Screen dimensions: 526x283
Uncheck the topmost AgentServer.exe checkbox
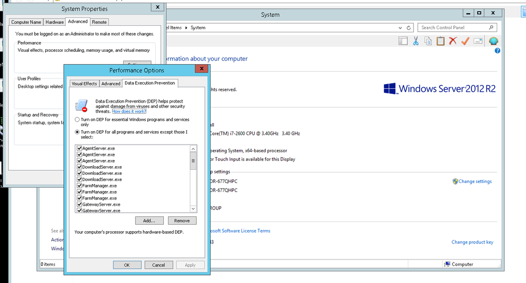coord(80,148)
